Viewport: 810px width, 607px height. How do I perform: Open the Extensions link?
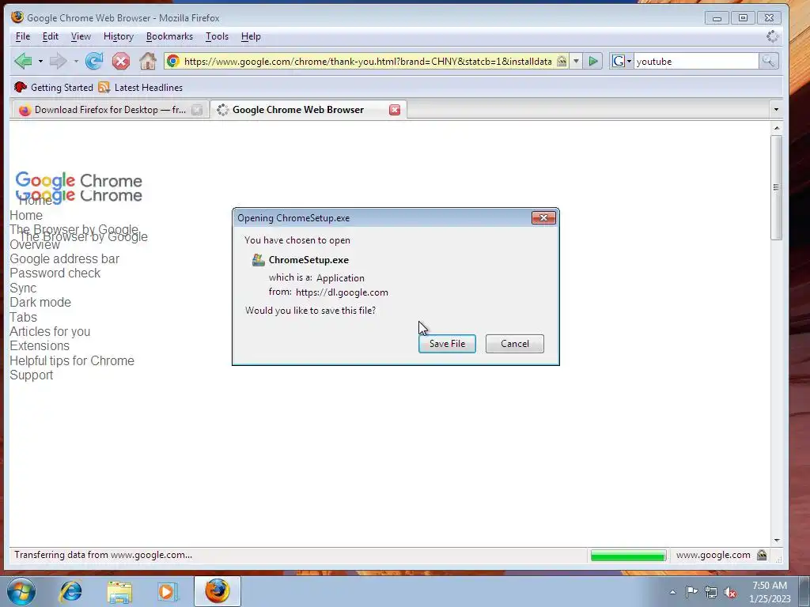[40, 346]
